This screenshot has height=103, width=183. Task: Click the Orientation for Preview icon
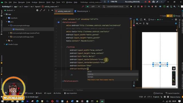[141, 20]
